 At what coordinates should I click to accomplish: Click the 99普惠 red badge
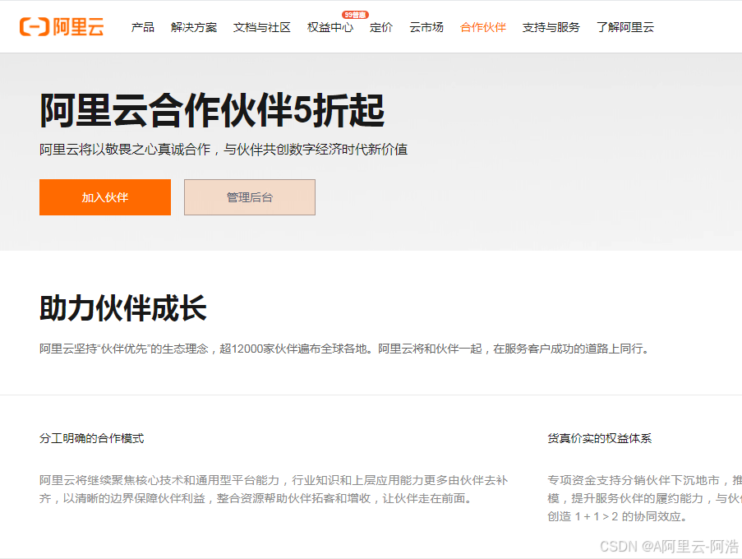[x=355, y=15]
